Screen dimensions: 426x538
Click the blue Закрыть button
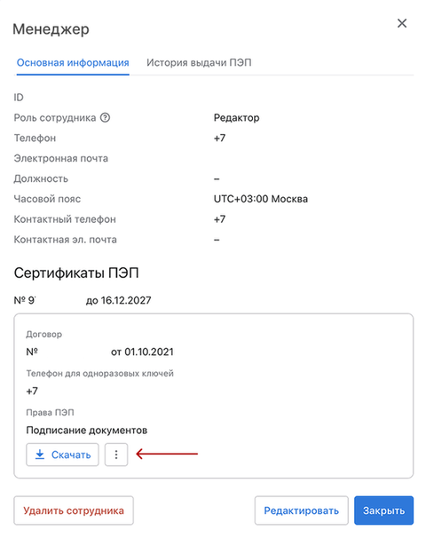tap(383, 510)
